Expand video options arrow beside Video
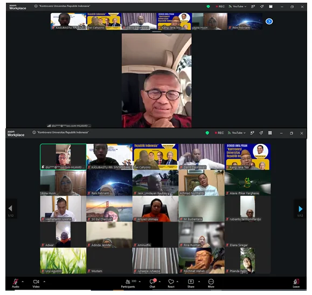The width and height of the screenshot is (312, 295). [x=44, y=282]
